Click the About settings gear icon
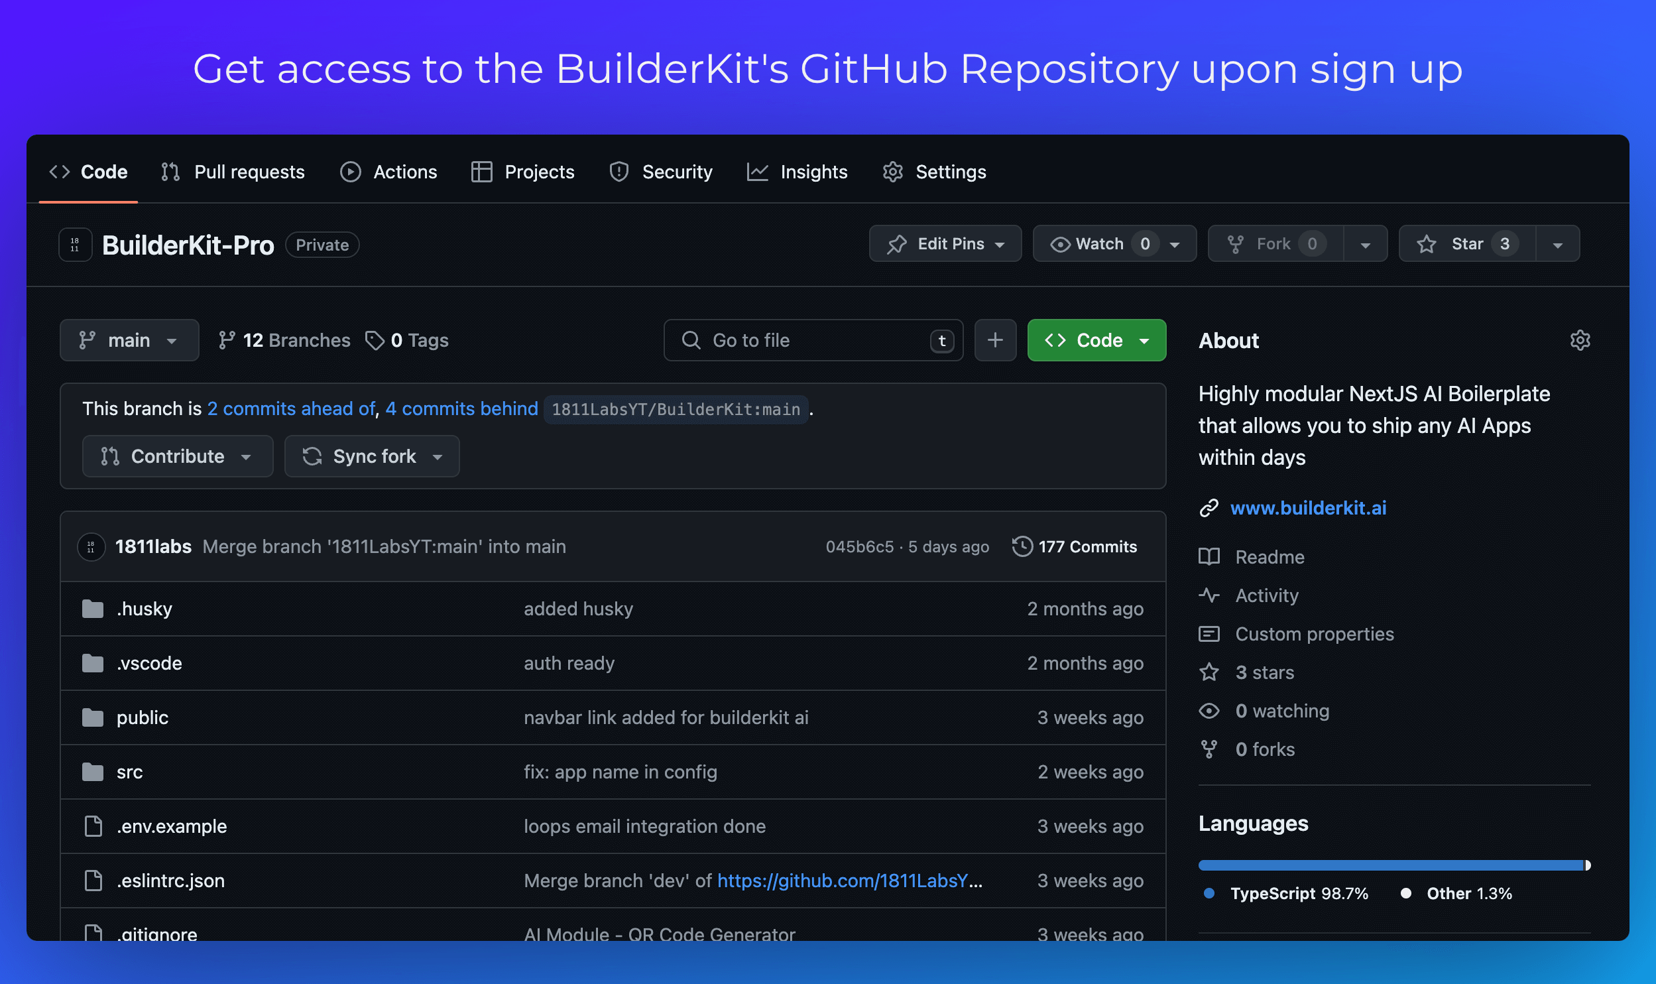Screen dimensions: 1656x984 pyautogui.click(x=1580, y=340)
